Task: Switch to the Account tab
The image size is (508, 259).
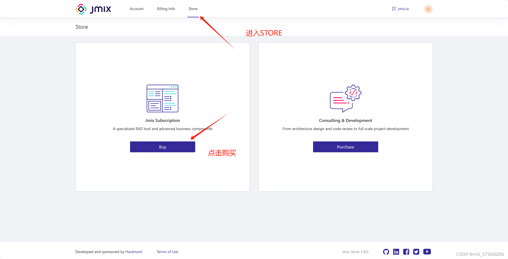Action: click(137, 9)
